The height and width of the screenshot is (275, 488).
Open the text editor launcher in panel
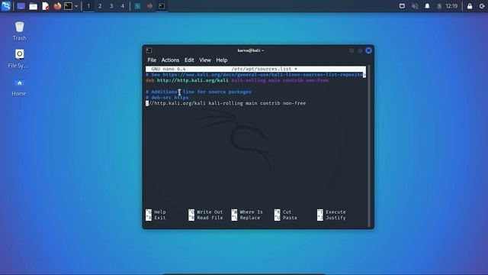[x=46, y=6]
